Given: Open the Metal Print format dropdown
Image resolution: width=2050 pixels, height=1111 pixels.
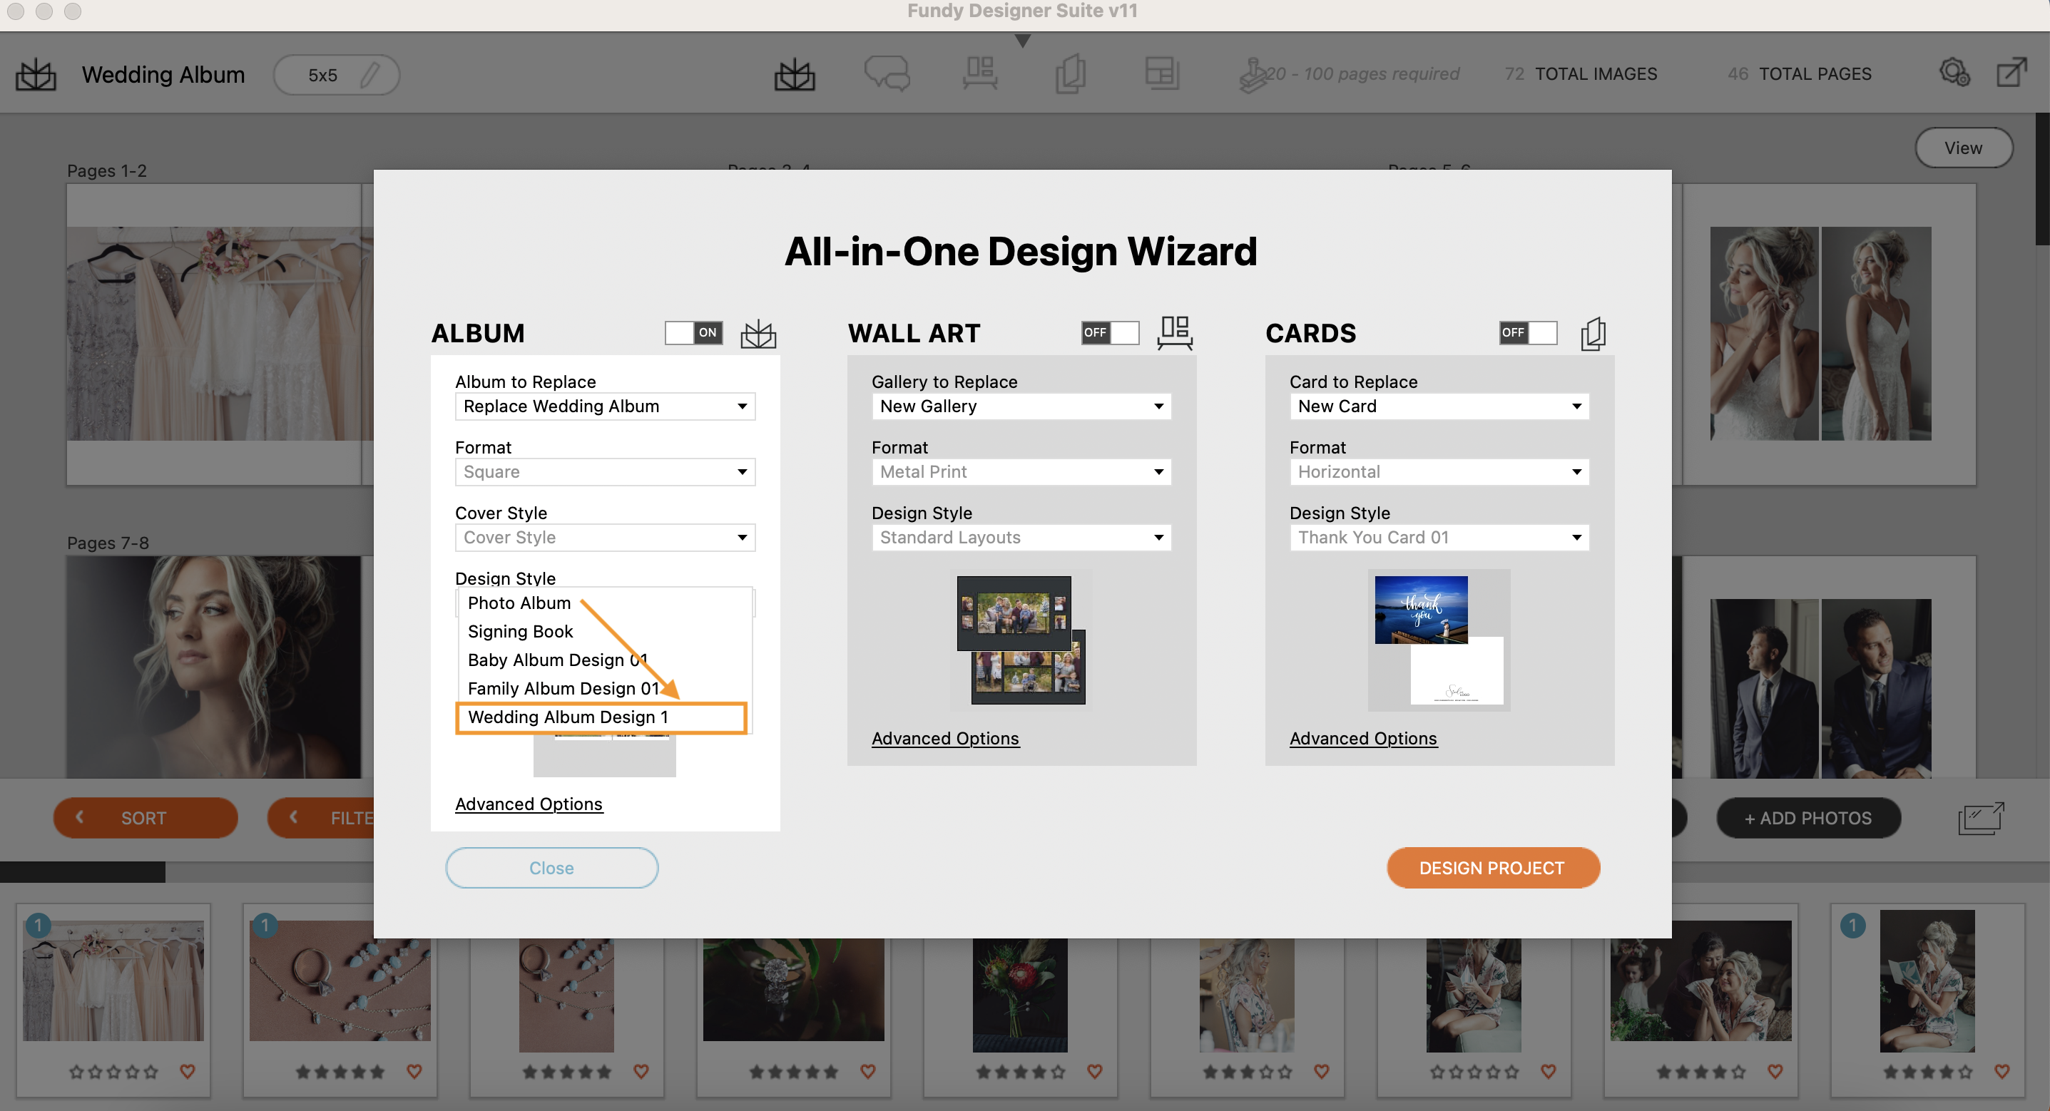Looking at the screenshot, I should (1022, 472).
